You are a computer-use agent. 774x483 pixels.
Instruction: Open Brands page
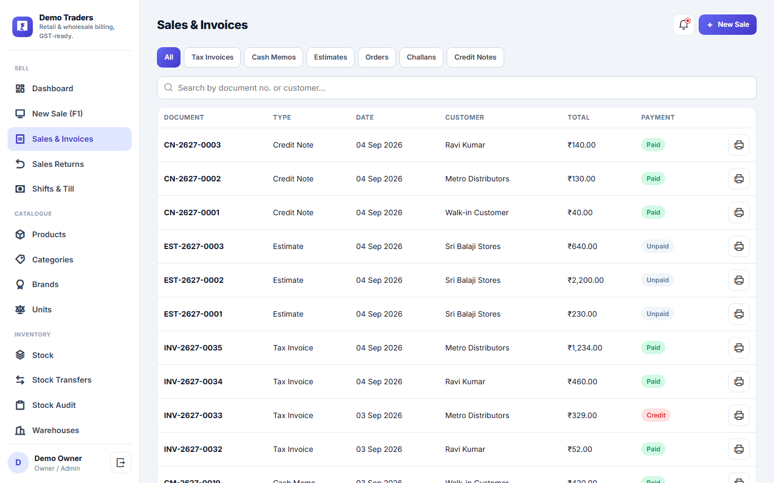coord(69,284)
